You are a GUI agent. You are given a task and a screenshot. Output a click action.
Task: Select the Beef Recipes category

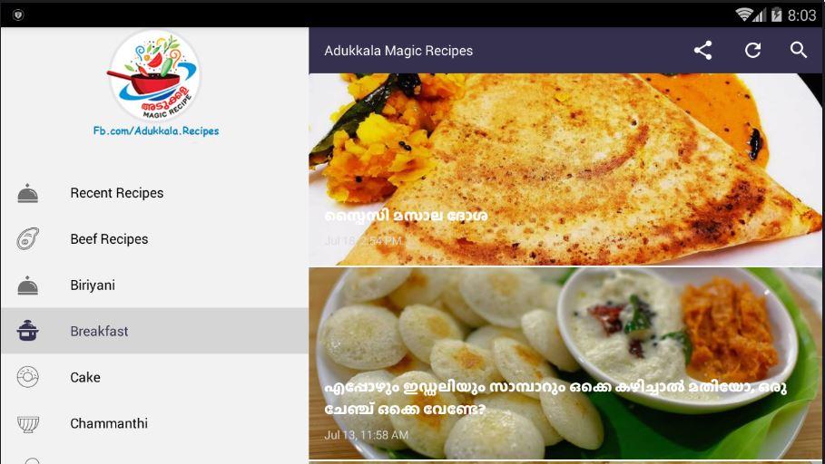click(x=154, y=239)
